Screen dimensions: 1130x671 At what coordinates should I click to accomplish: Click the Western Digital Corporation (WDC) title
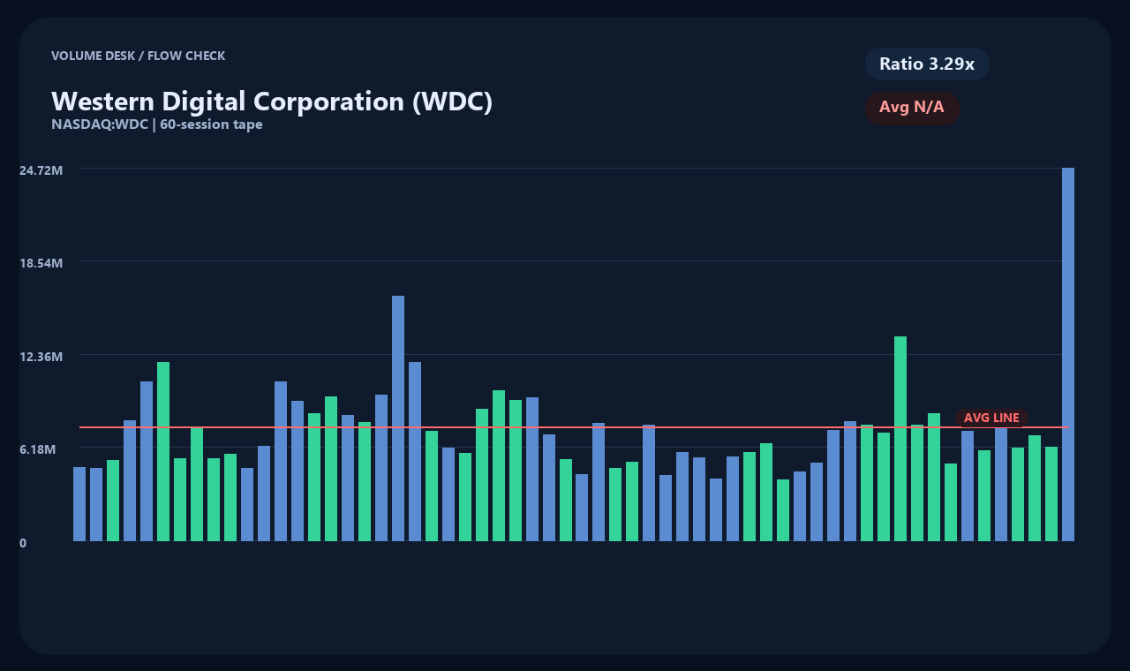(272, 101)
